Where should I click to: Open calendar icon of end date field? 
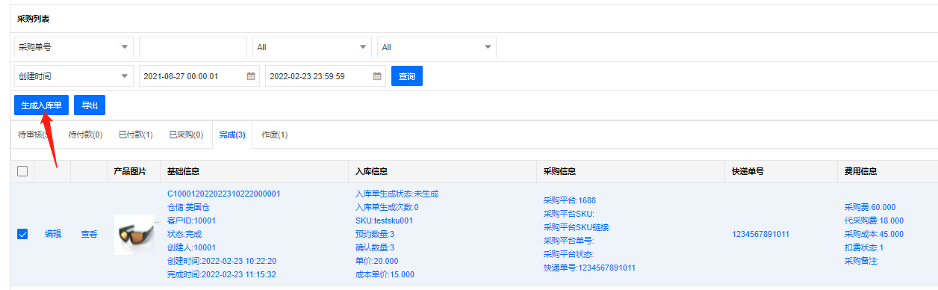coord(377,76)
